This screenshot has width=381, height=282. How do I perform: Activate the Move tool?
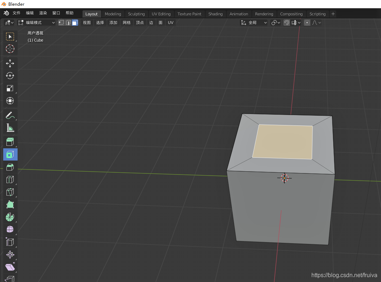[10, 63]
